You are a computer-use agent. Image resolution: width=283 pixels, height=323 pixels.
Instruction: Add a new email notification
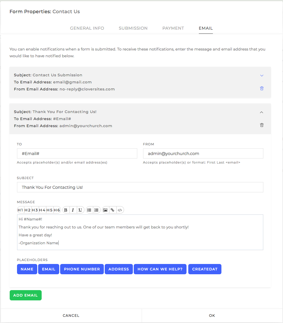coord(26,295)
